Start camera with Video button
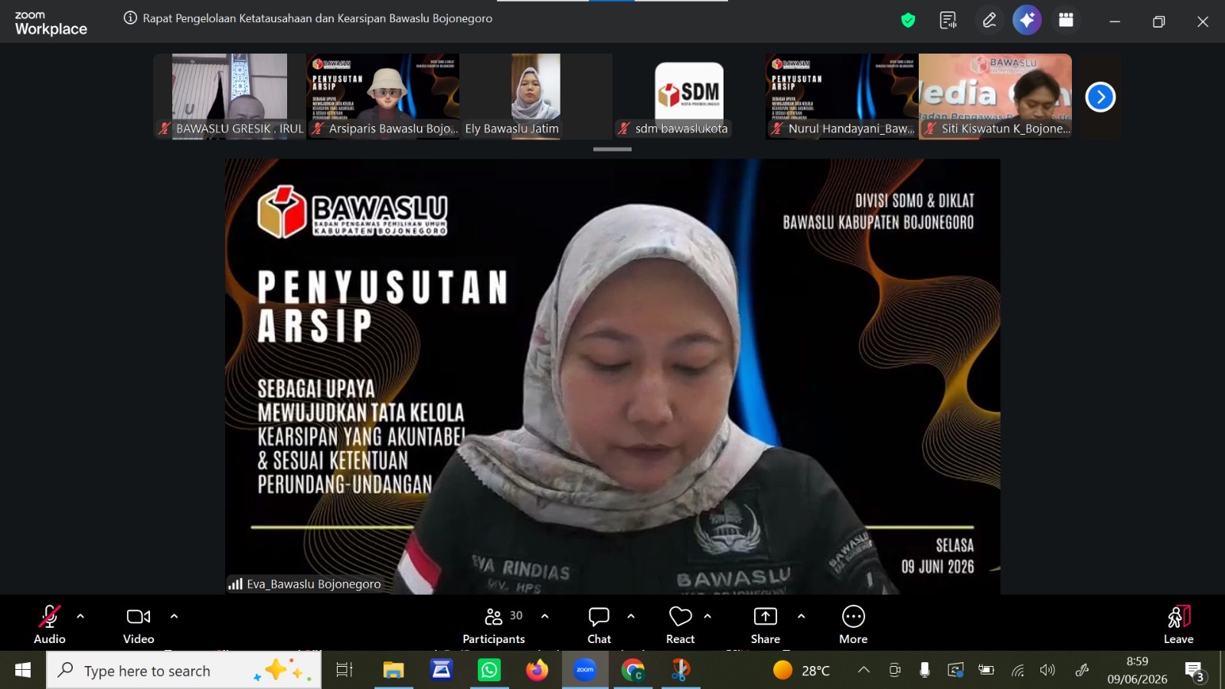 tap(139, 625)
